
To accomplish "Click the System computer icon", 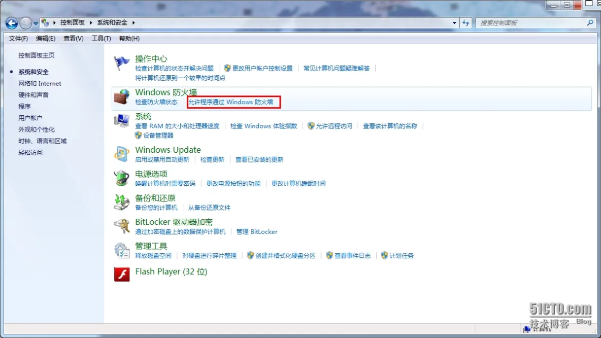I will tap(121, 121).
